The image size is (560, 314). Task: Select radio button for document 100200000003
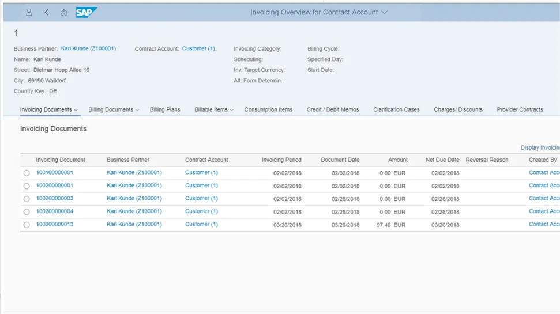[x=27, y=199]
